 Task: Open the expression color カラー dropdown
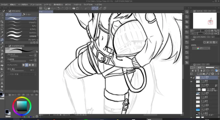click(x=201, y=48)
